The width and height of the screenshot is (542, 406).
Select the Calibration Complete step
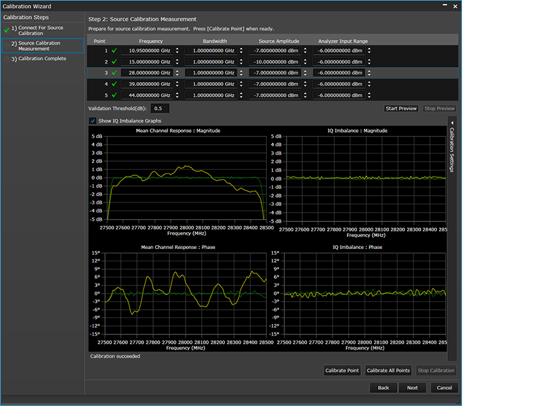(x=38, y=59)
